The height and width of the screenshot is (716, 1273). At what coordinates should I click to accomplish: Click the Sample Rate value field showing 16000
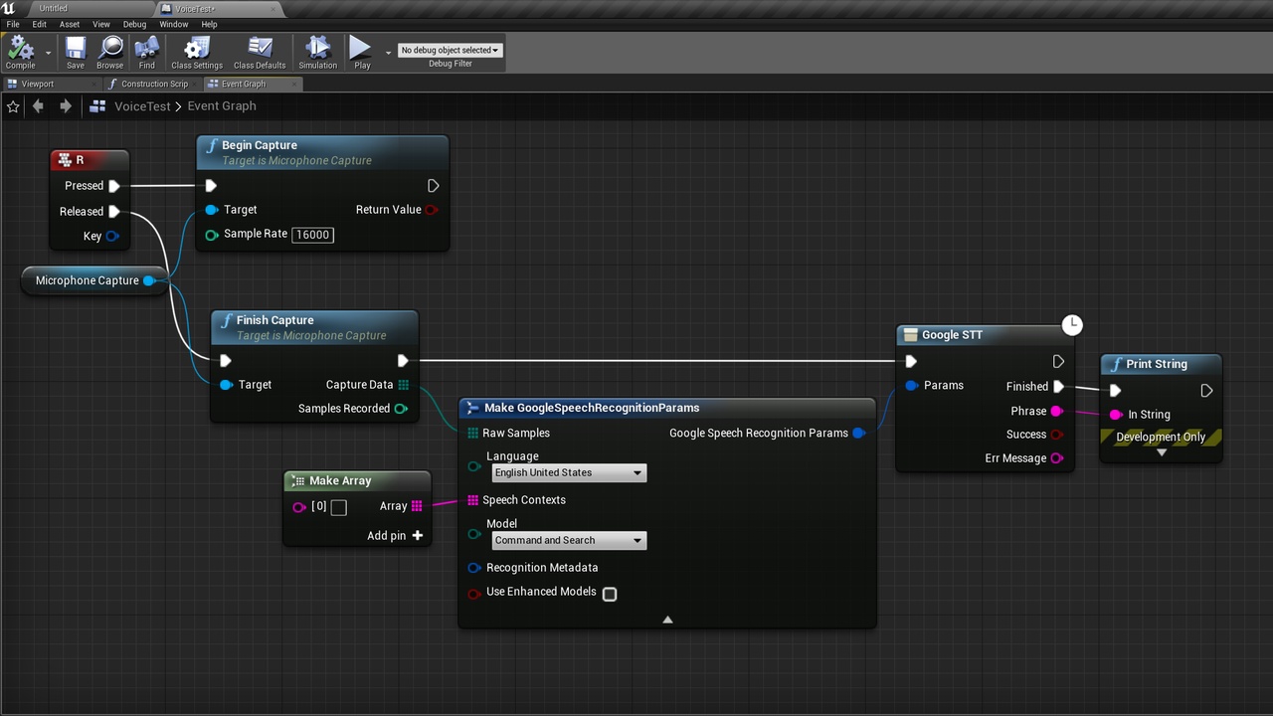pyautogui.click(x=312, y=235)
